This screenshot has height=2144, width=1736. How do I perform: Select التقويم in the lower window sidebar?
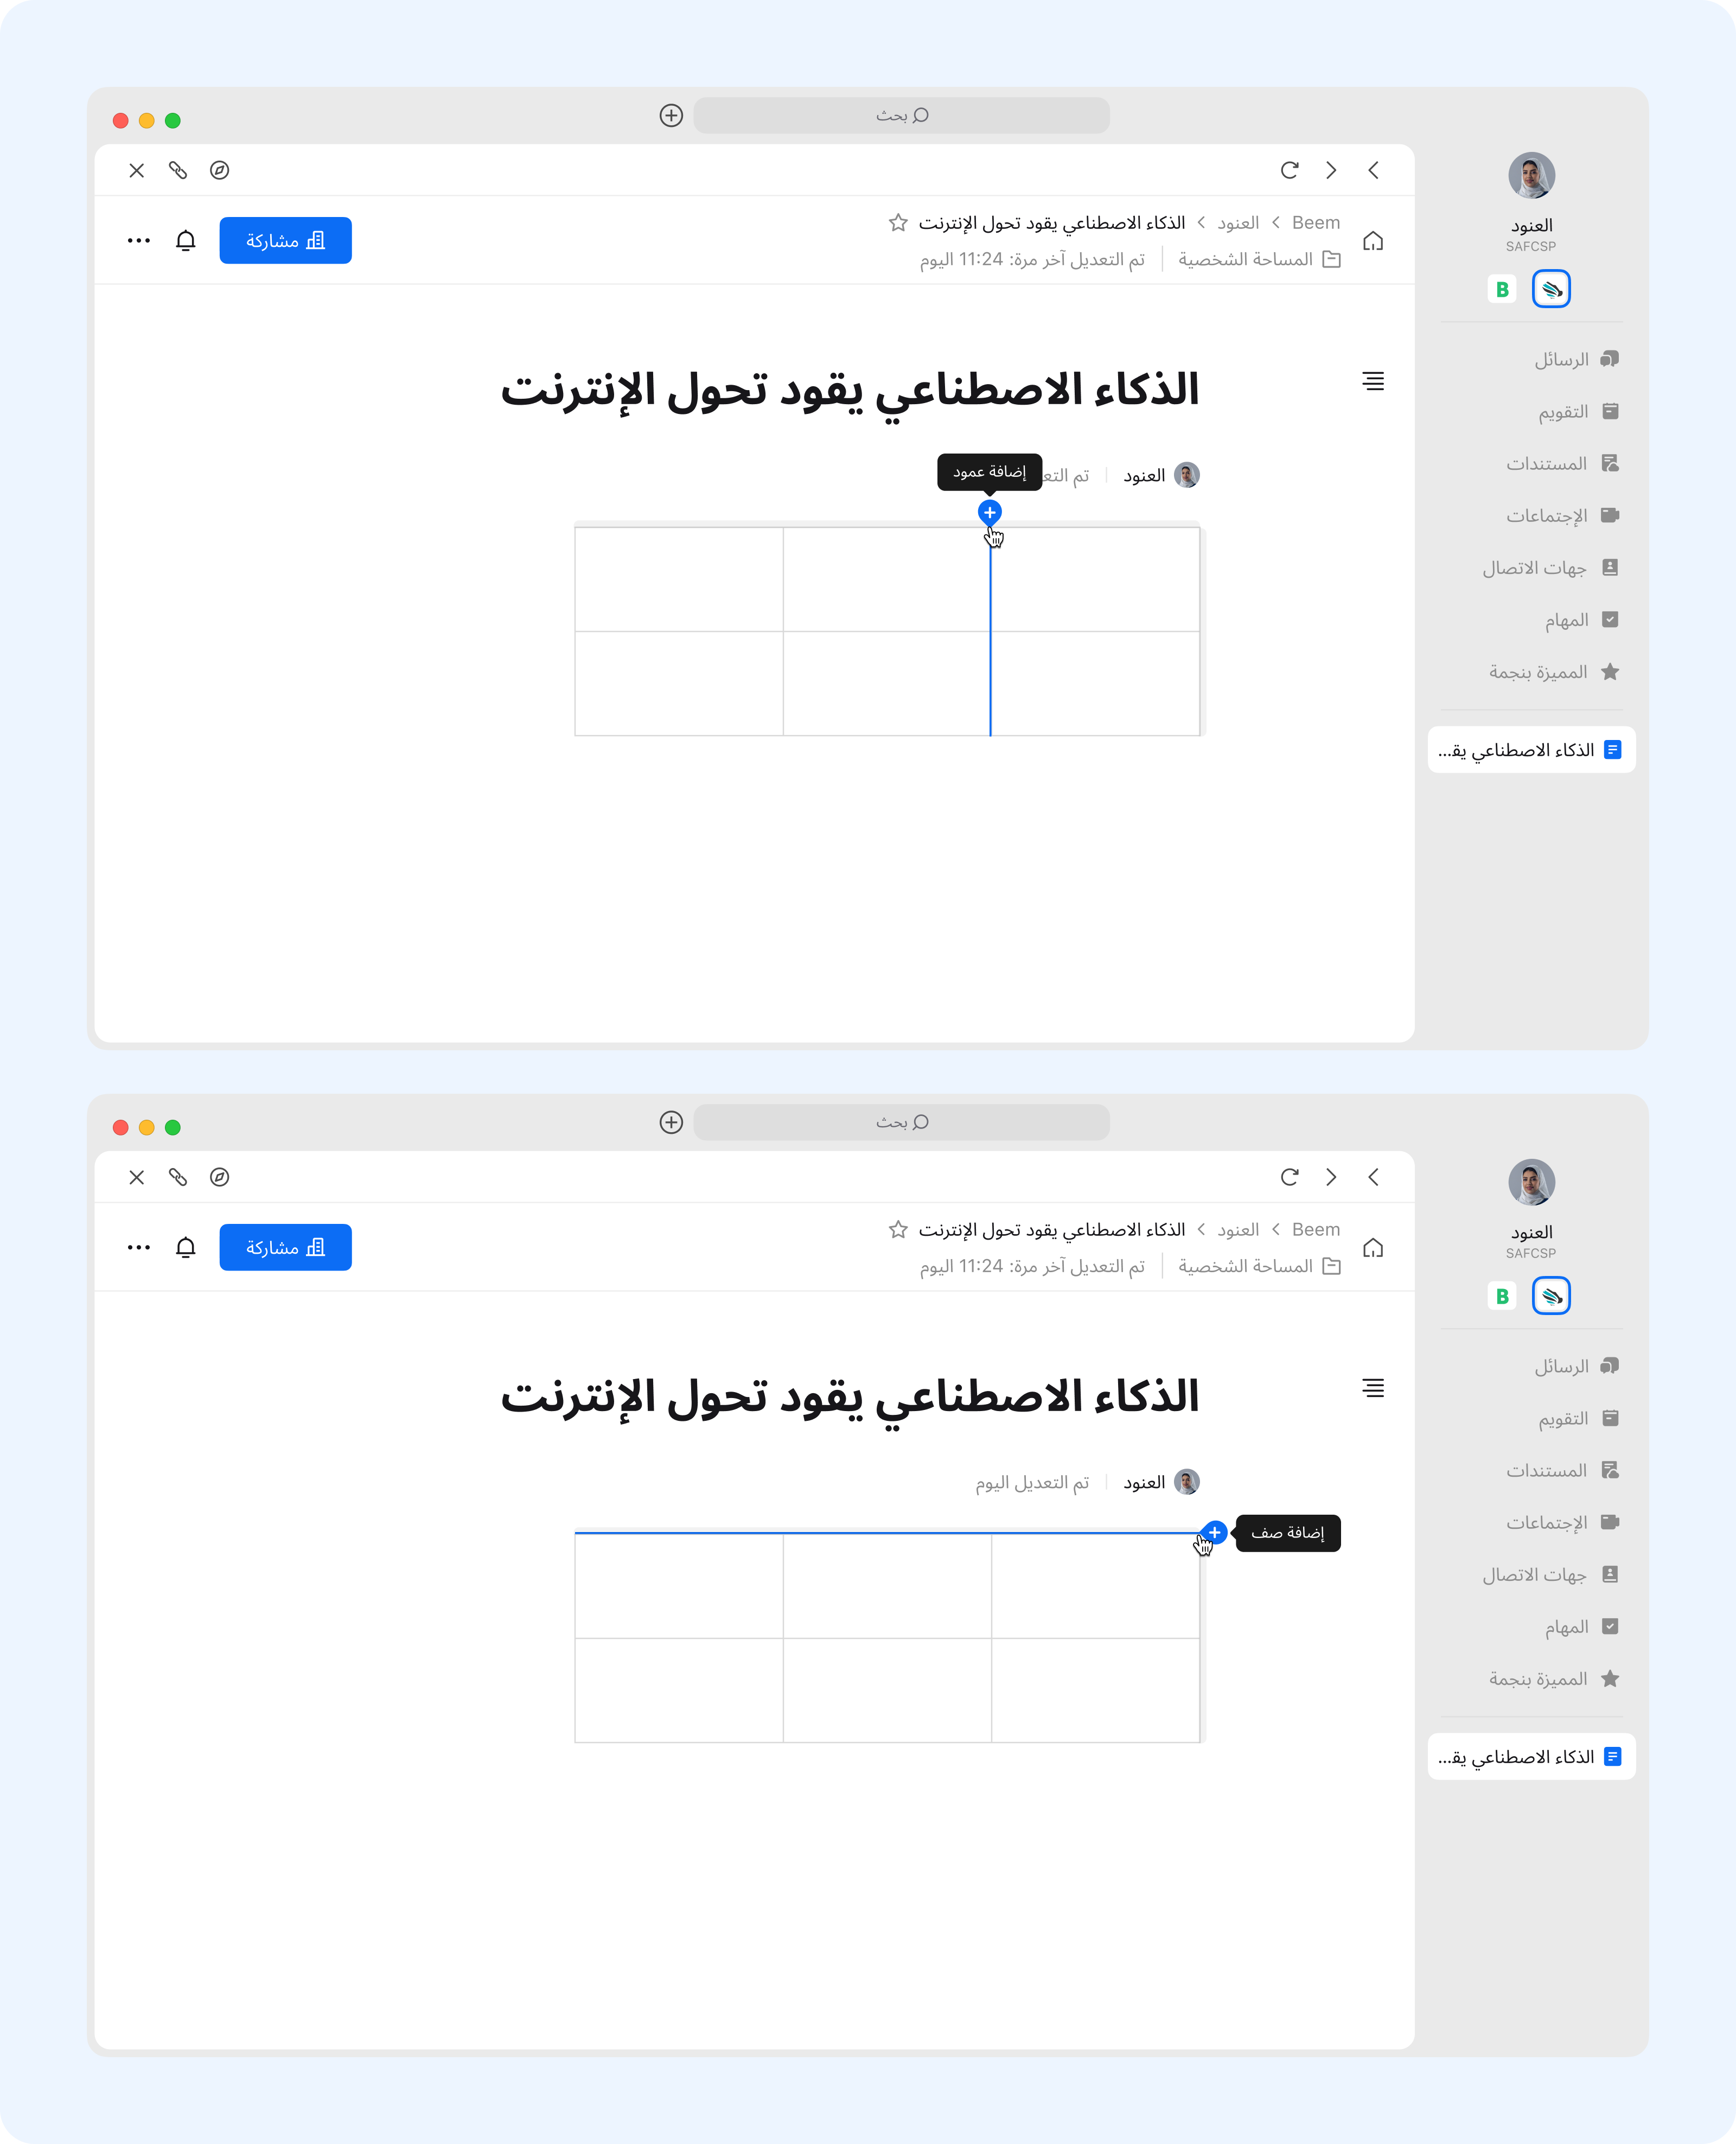(1577, 1418)
